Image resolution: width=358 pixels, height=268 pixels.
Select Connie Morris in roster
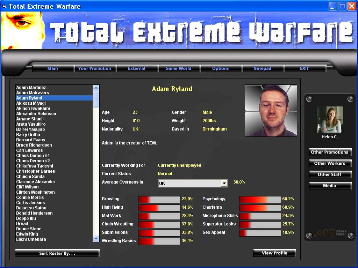[54, 198]
